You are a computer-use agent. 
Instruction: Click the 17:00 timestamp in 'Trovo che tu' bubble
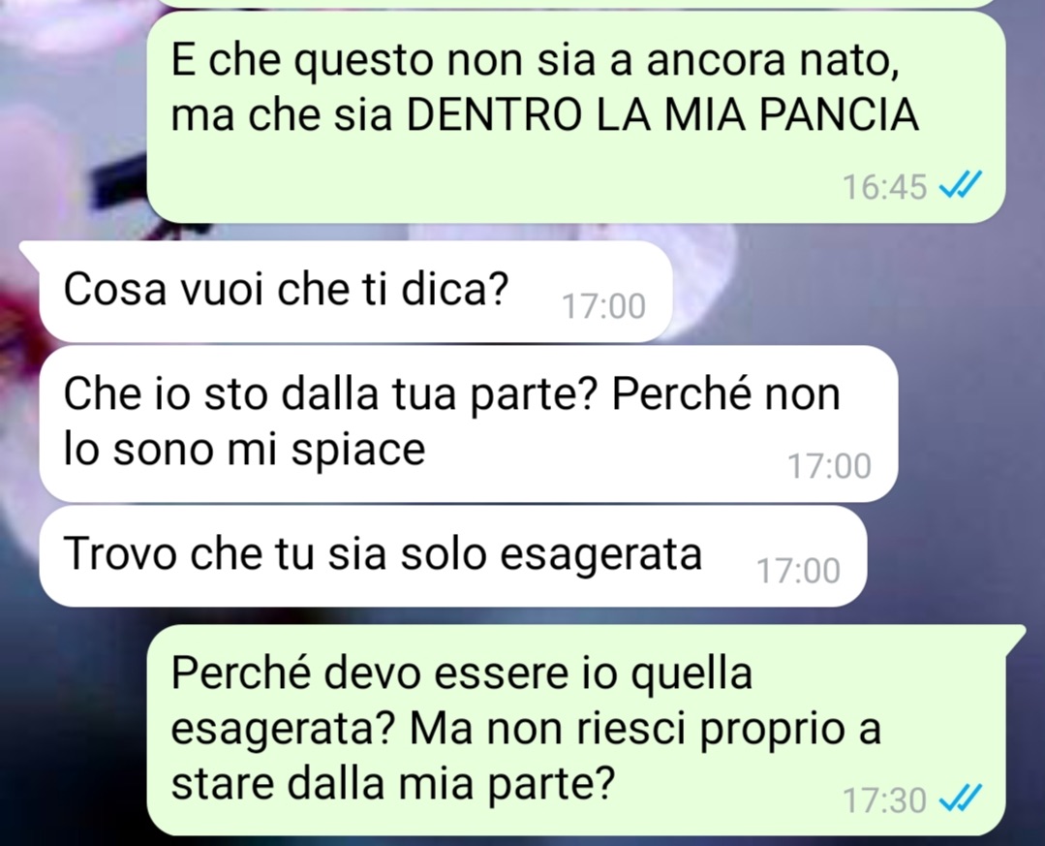pos(798,571)
